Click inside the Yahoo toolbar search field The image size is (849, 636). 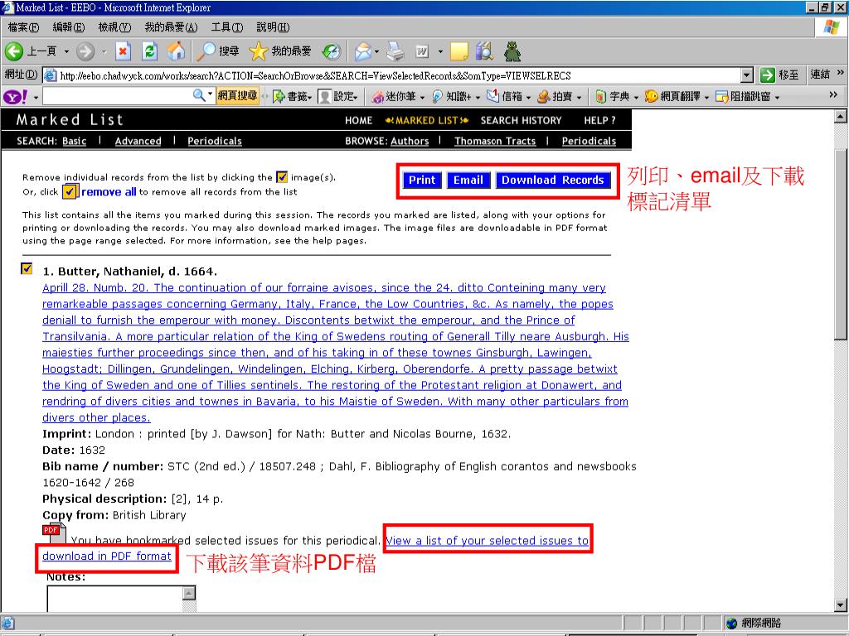(118, 96)
